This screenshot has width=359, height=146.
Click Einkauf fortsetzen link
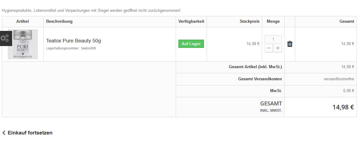30,133
